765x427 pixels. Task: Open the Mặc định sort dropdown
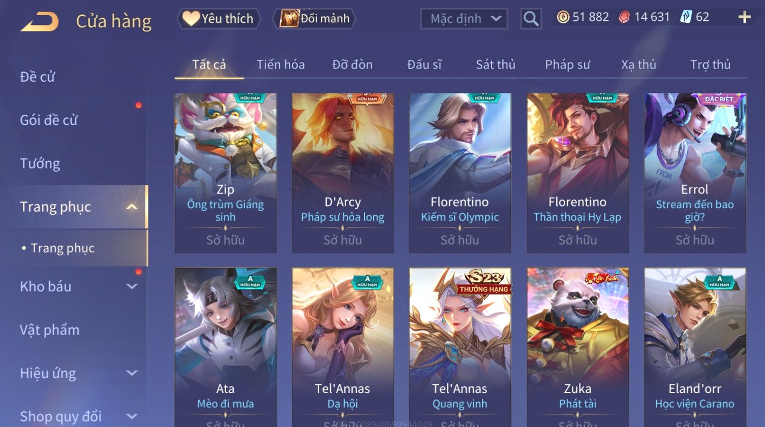[x=464, y=19]
